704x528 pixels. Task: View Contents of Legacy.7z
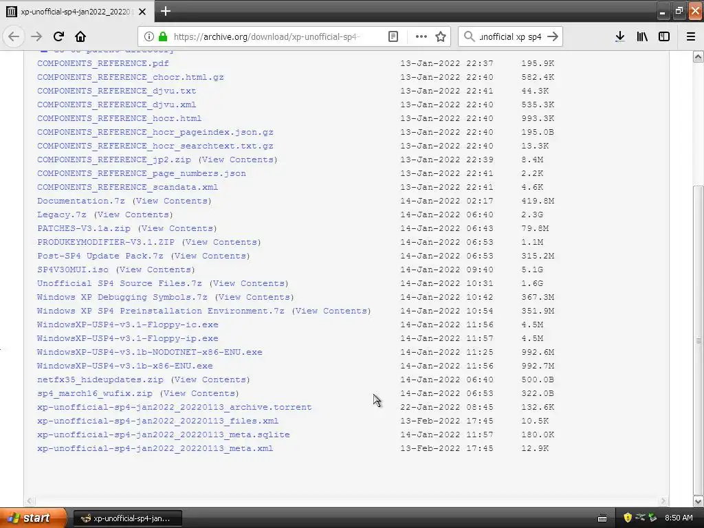pyautogui.click(x=133, y=214)
